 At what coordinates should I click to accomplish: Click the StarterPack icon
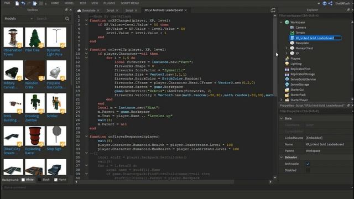pos(287,95)
